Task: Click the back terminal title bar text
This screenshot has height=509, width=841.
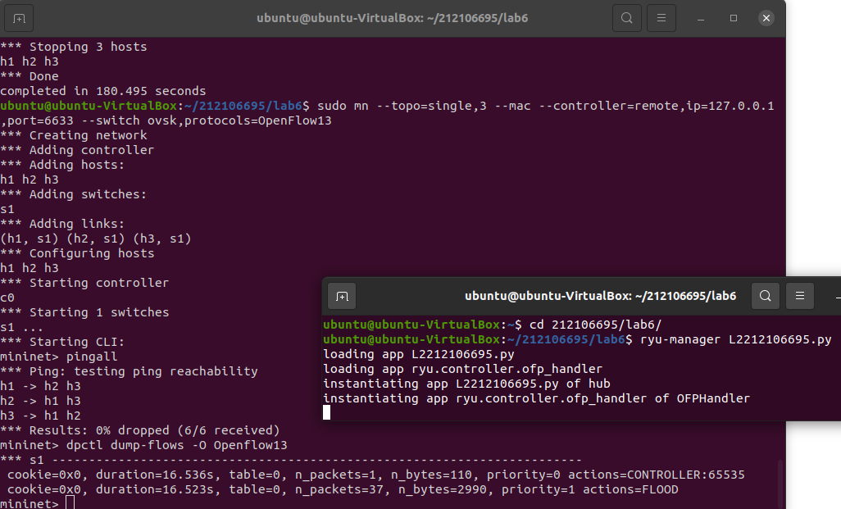Action: pyautogui.click(x=392, y=18)
